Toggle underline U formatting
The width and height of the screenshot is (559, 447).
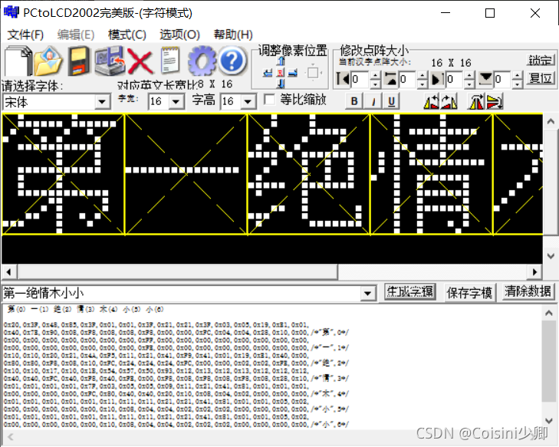(391, 101)
